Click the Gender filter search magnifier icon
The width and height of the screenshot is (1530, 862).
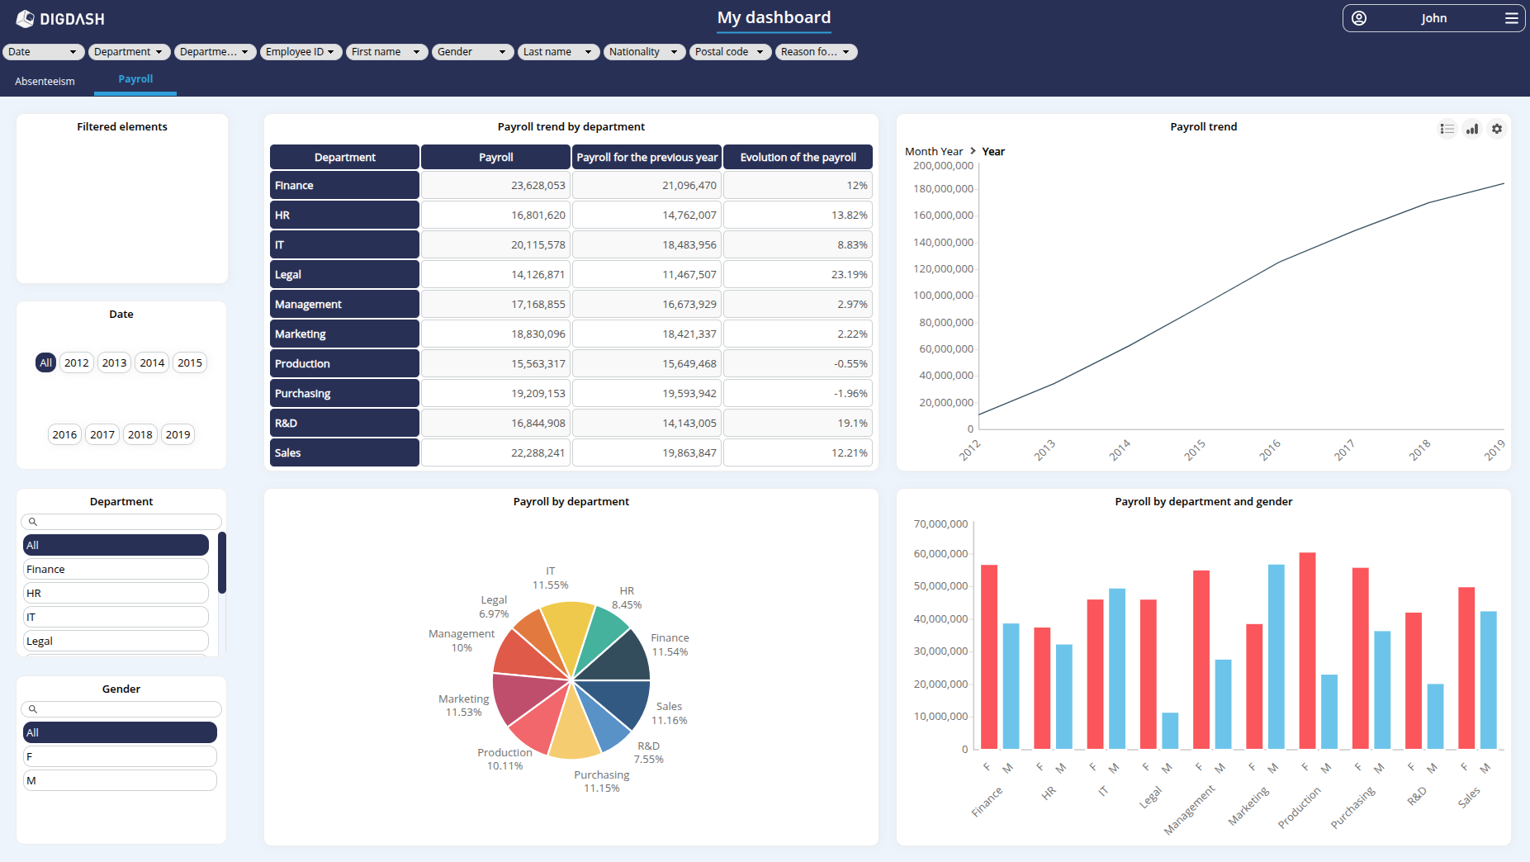(x=33, y=709)
